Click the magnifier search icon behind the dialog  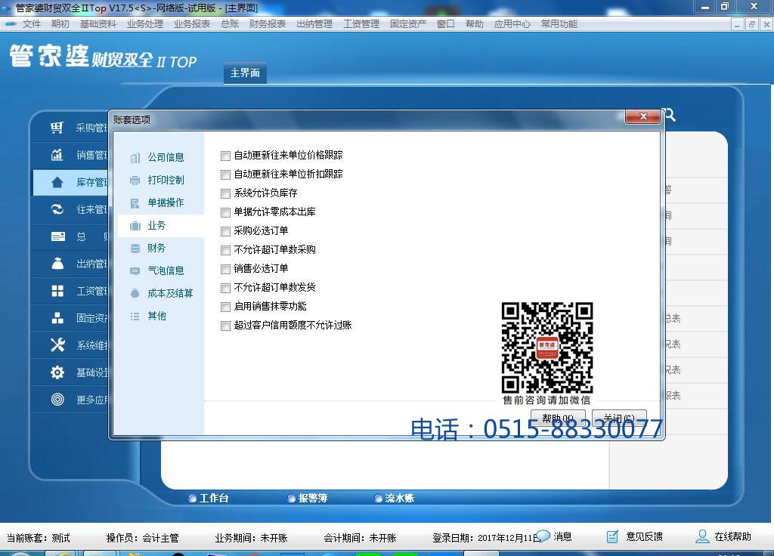click(x=670, y=115)
